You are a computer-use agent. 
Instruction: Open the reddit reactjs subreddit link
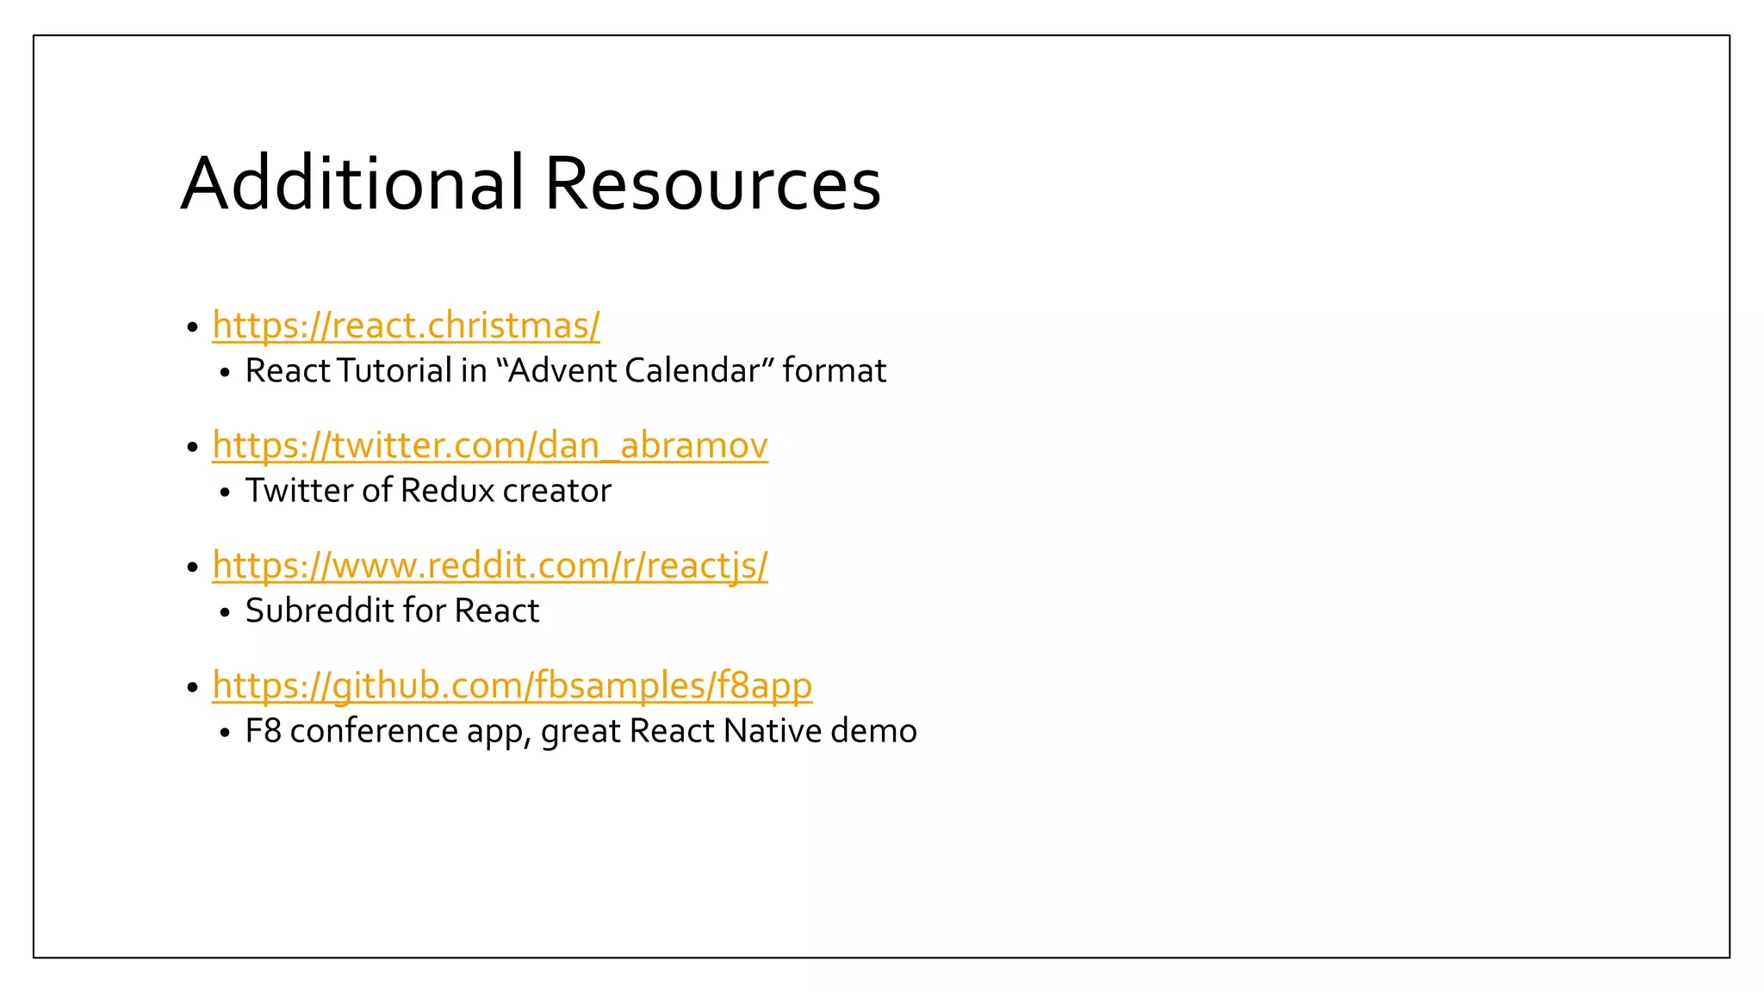[x=489, y=566]
